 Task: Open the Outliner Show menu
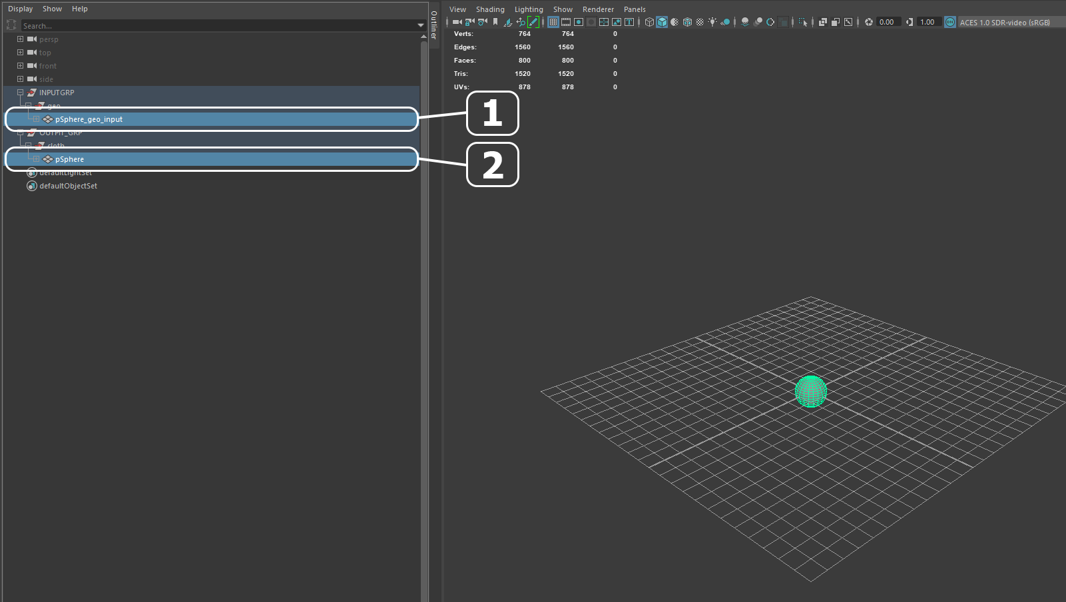tap(52, 9)
